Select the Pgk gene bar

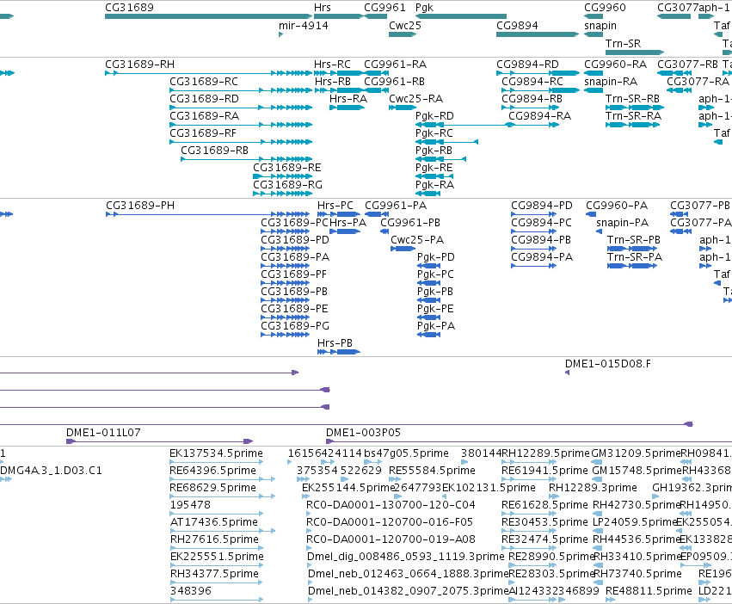pos(461,16)
